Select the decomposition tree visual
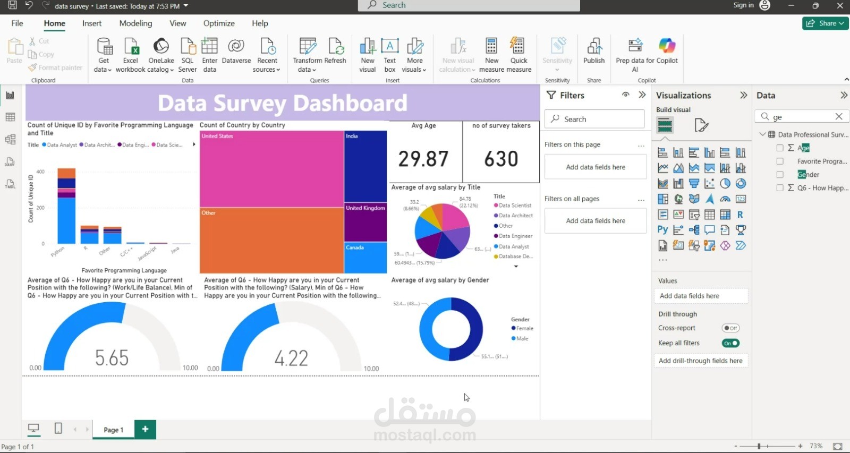The height and width of the screenshot is (453, 850). (694, 230)
